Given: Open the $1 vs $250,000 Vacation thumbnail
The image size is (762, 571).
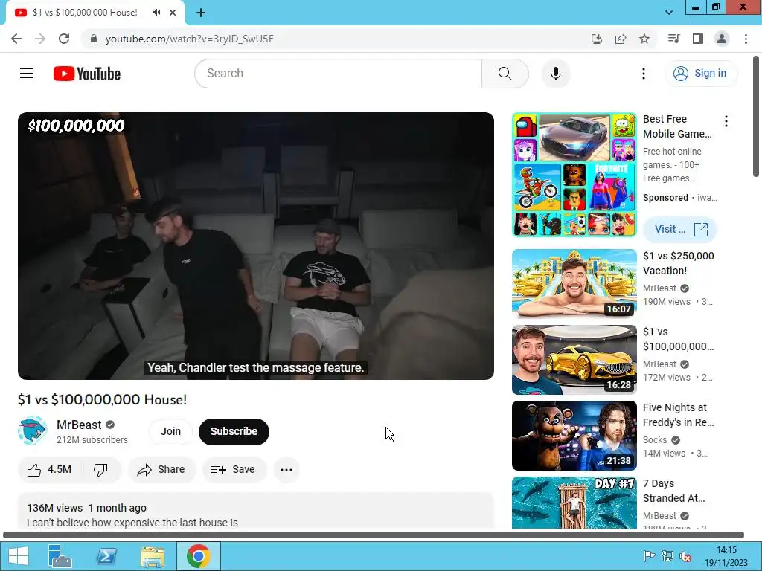Looking at the screenshot, I should click(x=574, y=283).
